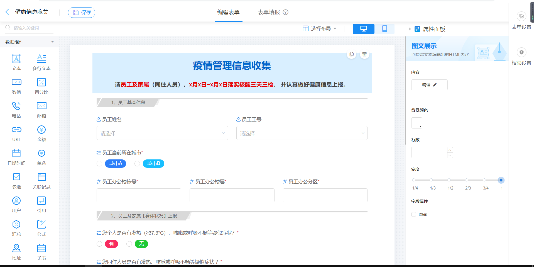534x267 pixels.
Task: Click the 编辑 content edit button
Action: pyautogui.click(x=429, y=85)
